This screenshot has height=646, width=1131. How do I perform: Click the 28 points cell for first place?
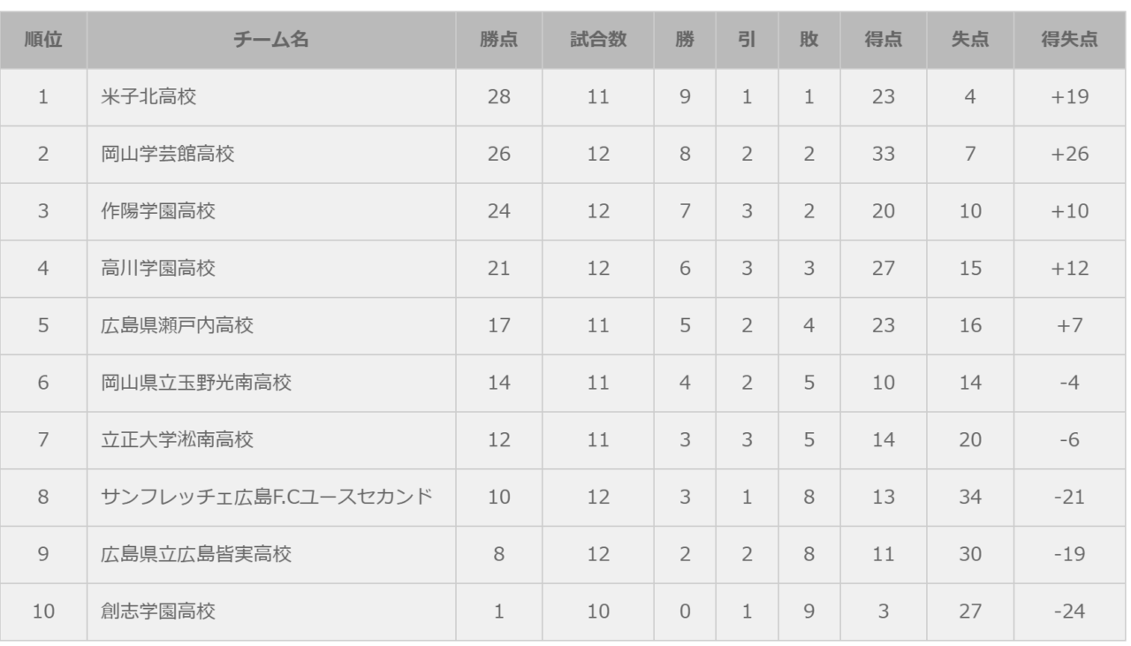click(x=499, y=97)
